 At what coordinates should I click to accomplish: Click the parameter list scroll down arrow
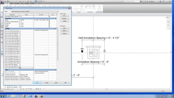tap(57, 80)
